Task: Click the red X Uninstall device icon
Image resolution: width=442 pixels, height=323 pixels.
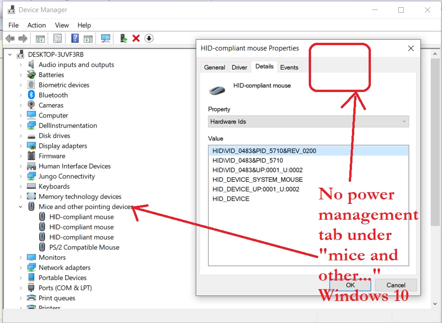Action: click(x=136, y=38)
